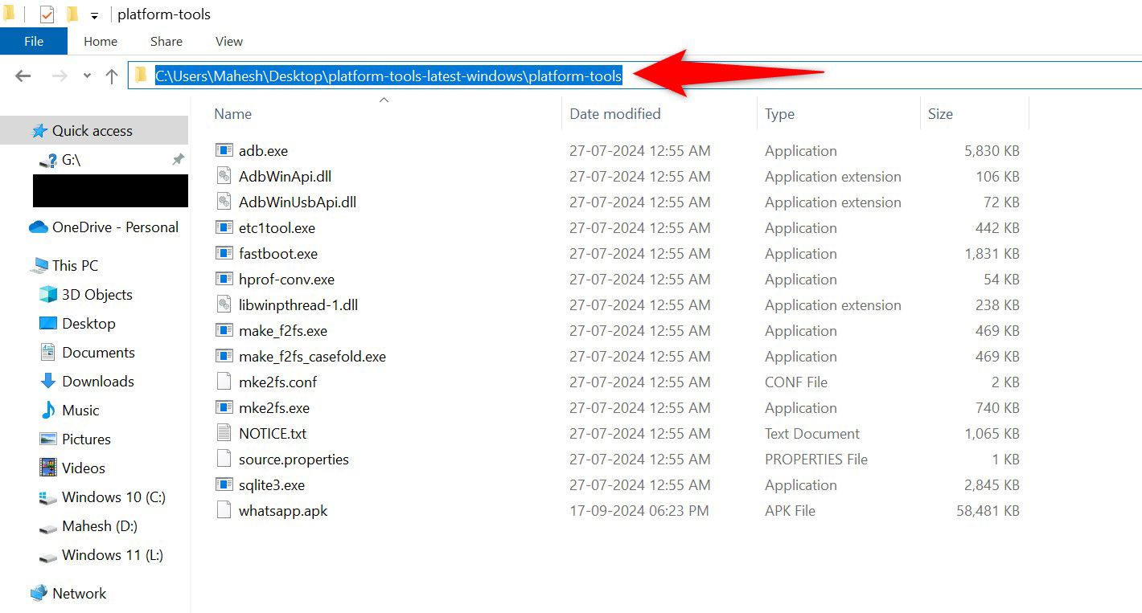The height and width of the screenshot is (613, 1142).
Task: Open the G:\ pinned location
Action: coord(72,160)
